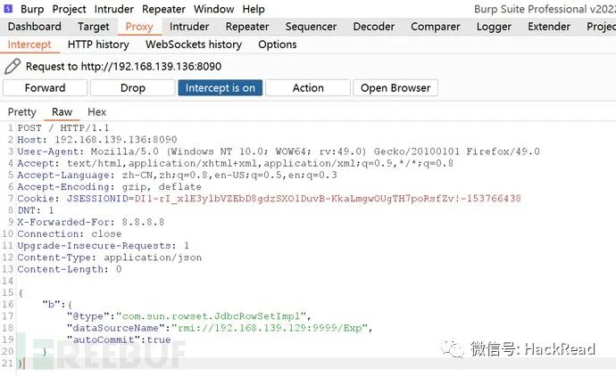Click the dataSourceName rmi URL value

click(272, 328)
